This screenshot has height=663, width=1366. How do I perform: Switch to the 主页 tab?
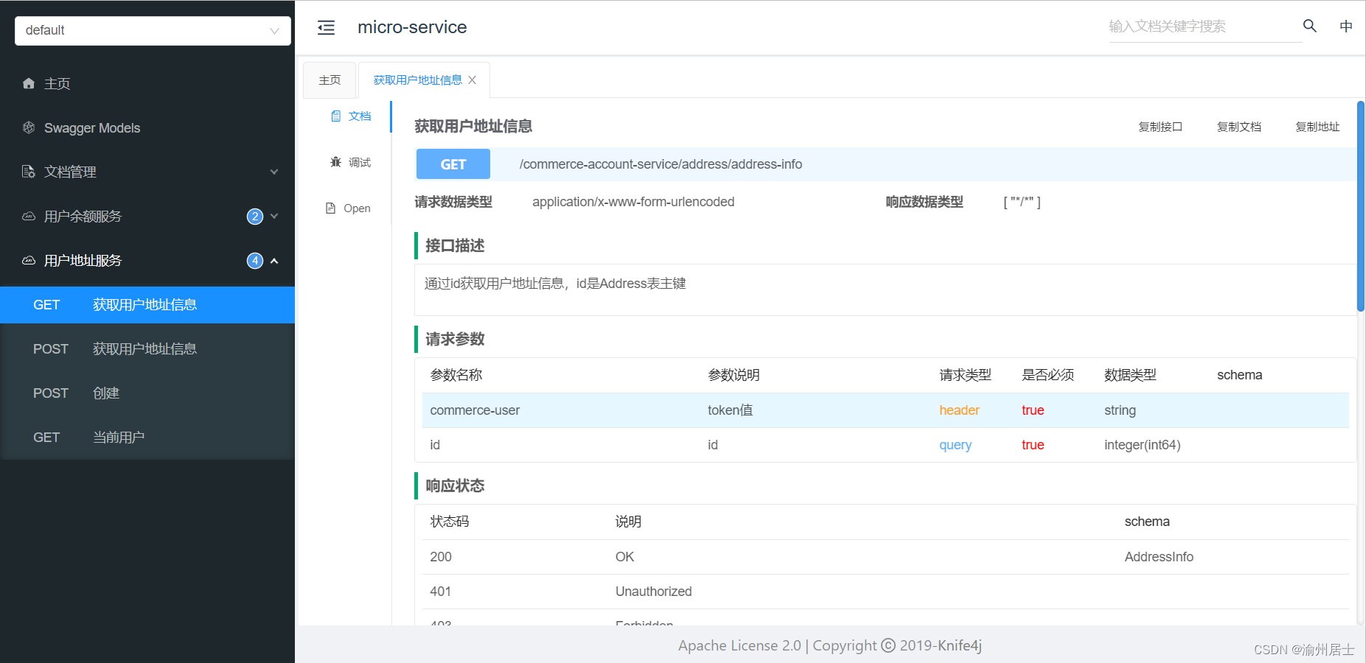coord(330,79)
